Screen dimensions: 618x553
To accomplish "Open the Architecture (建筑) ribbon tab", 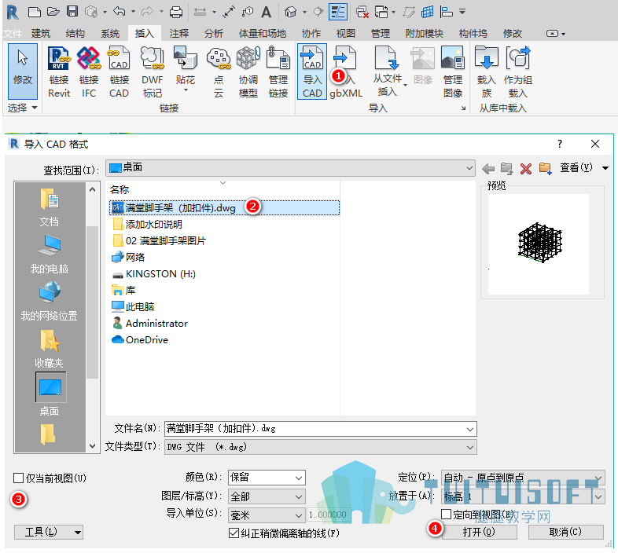I will click(x=41, y=34).
